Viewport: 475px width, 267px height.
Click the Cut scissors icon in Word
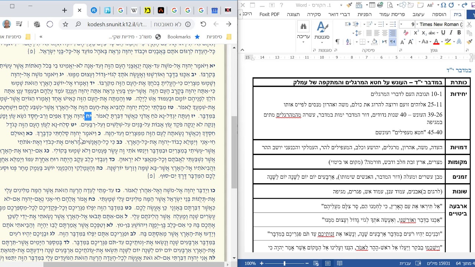coord(469,24)
